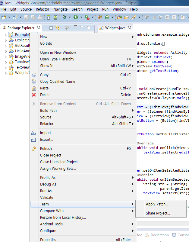Toggle Mark Occurrences in the toolbar
This screenshot has width=189, height=242.
tap(154, 17)
